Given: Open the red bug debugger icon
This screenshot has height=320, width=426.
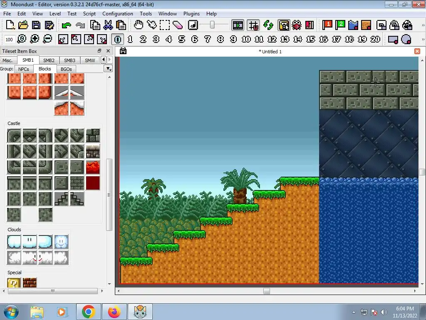Looking at the screenshot, I should pos(296,25).
